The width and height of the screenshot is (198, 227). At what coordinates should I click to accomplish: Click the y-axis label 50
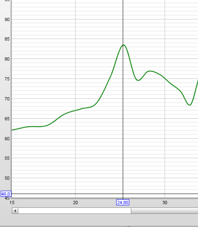[x=7, y=178]
